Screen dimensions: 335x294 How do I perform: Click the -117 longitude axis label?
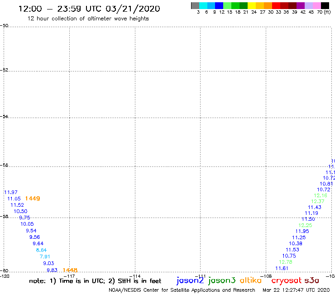point(70,276)
